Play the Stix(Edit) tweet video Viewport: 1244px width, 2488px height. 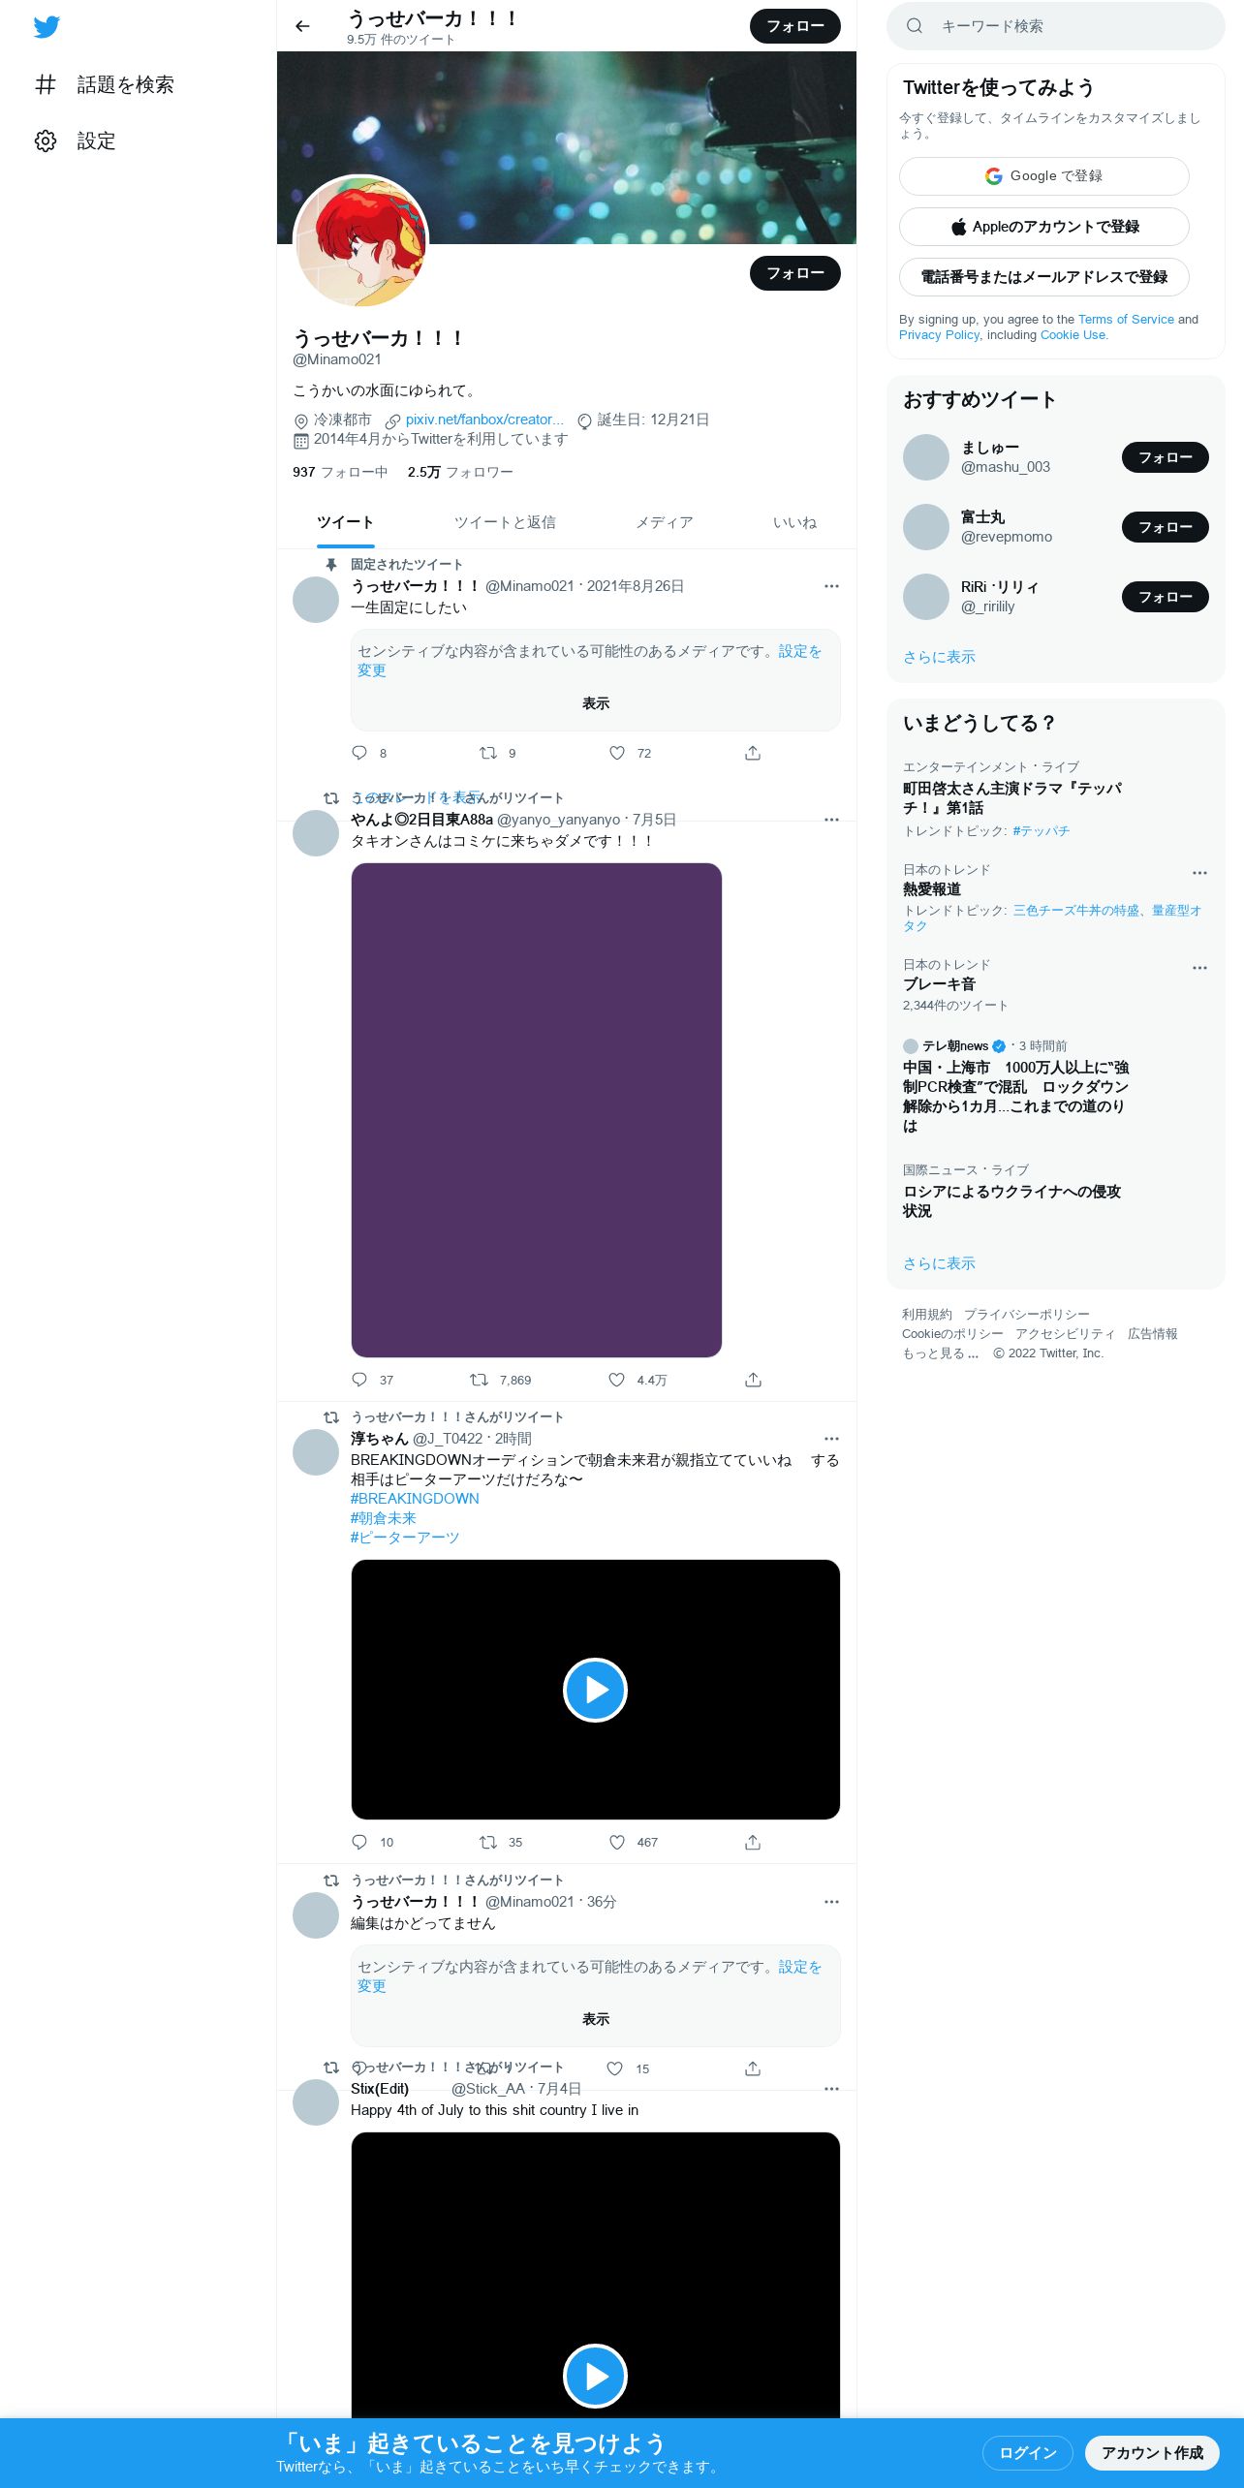tap(595, 2375)
